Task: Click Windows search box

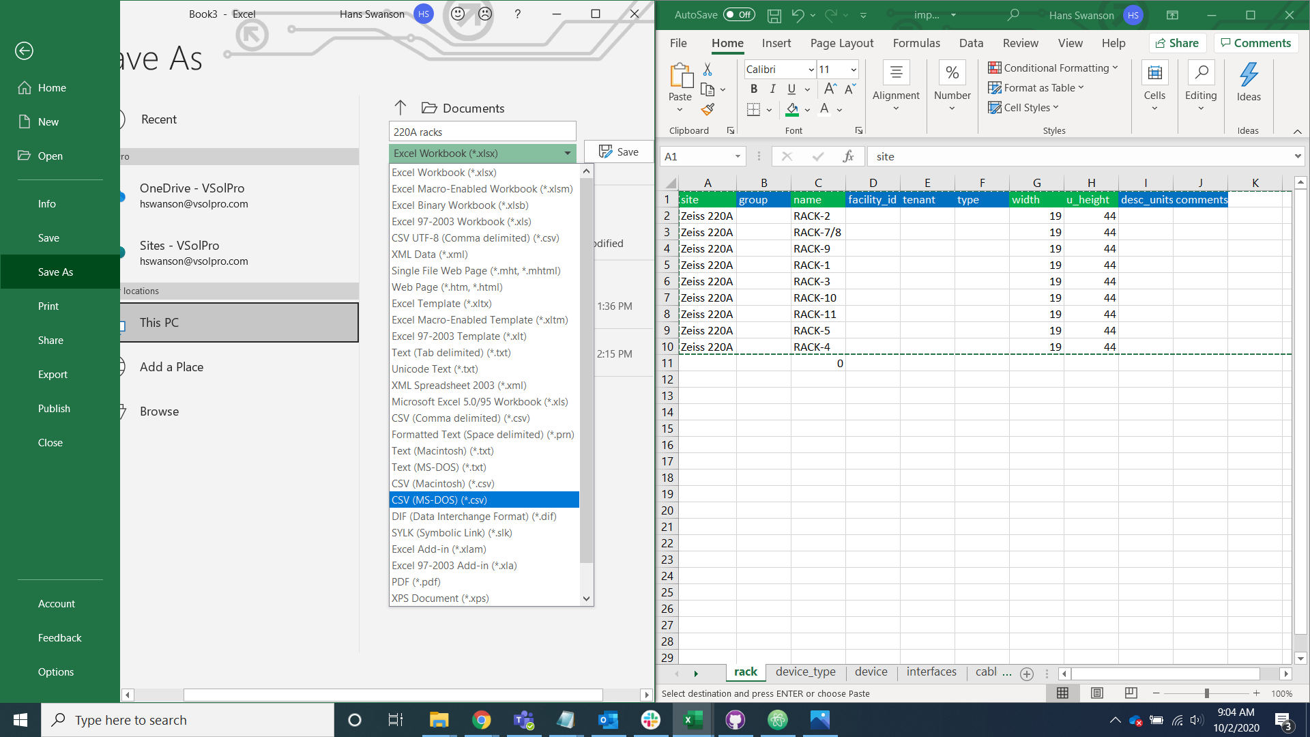Action: click(188, 720)
